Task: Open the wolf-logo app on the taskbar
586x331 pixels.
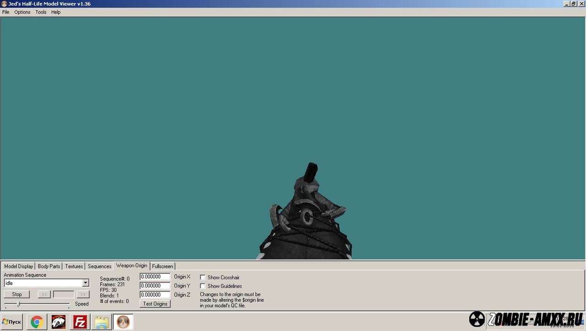Action: click(x=58, y=322)
